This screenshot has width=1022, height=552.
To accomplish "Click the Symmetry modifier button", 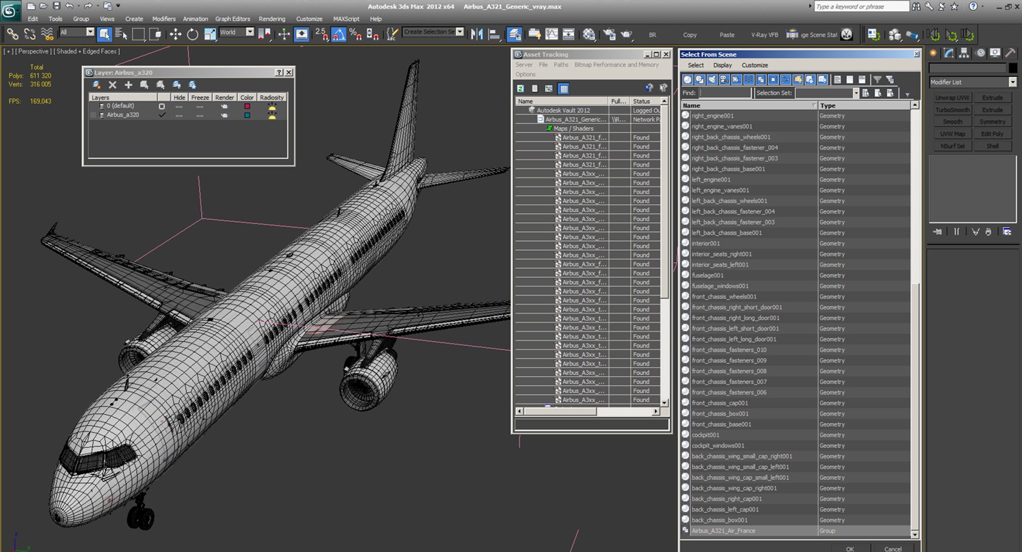I will point(992,122).
